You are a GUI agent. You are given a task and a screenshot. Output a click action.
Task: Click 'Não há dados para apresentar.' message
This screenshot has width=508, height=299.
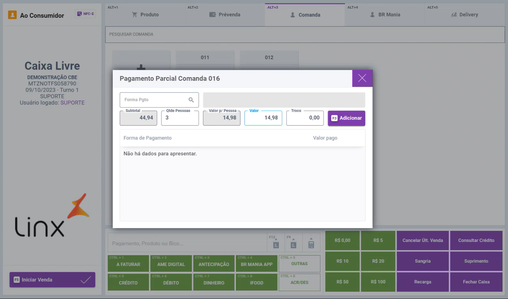click(160, 154)
